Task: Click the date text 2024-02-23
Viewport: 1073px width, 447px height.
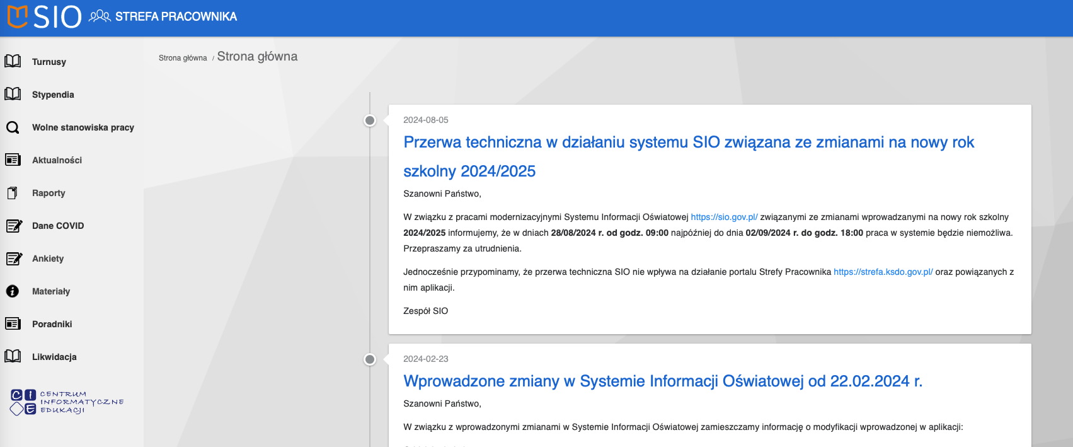Action: click(x=426, y=359)
